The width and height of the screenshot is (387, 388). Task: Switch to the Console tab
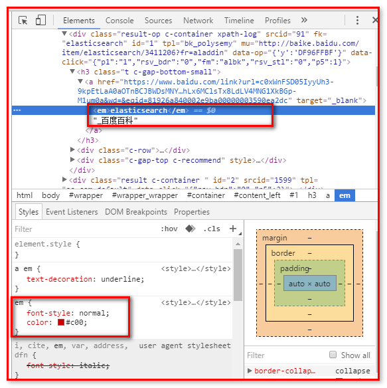click(x=119, y=21)
